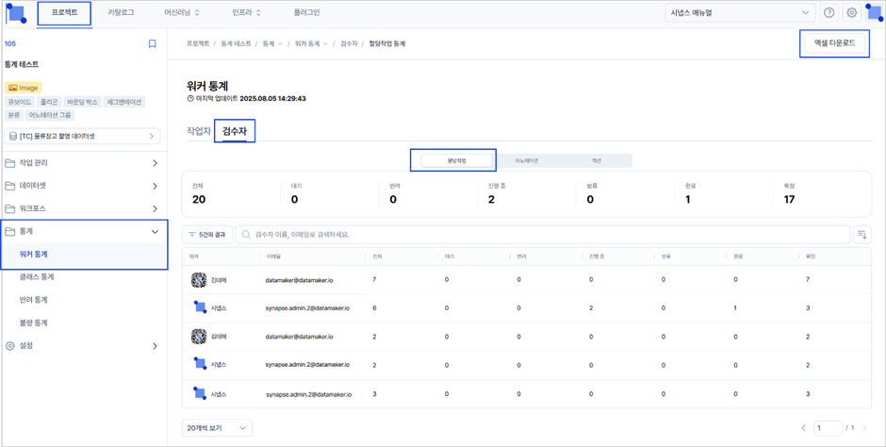Viewport: 886px width, 447px height.
Task: Click 김데메 avatar in the row with total 7
Action: click(200, 280)
